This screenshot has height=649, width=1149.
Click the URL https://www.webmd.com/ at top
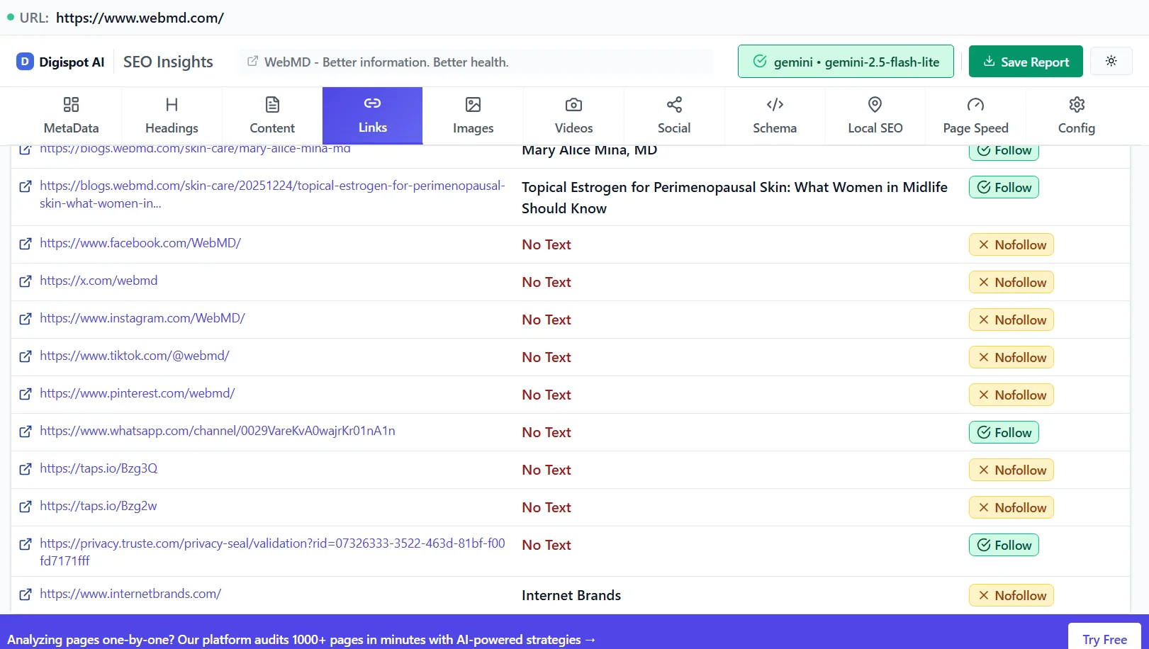coord(140,18)
